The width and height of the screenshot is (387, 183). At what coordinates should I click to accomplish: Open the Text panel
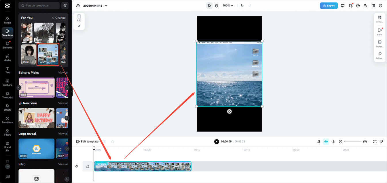point(7,70)
